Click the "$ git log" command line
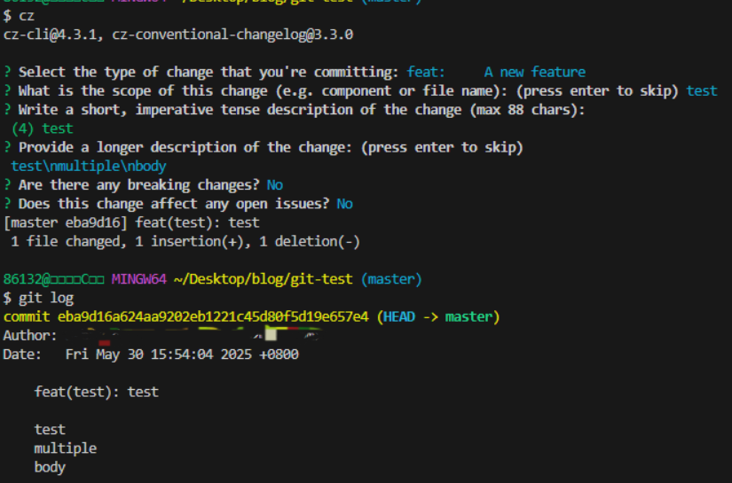The width and height of the screenshot is (732, 483). click(x=39, y=298)
